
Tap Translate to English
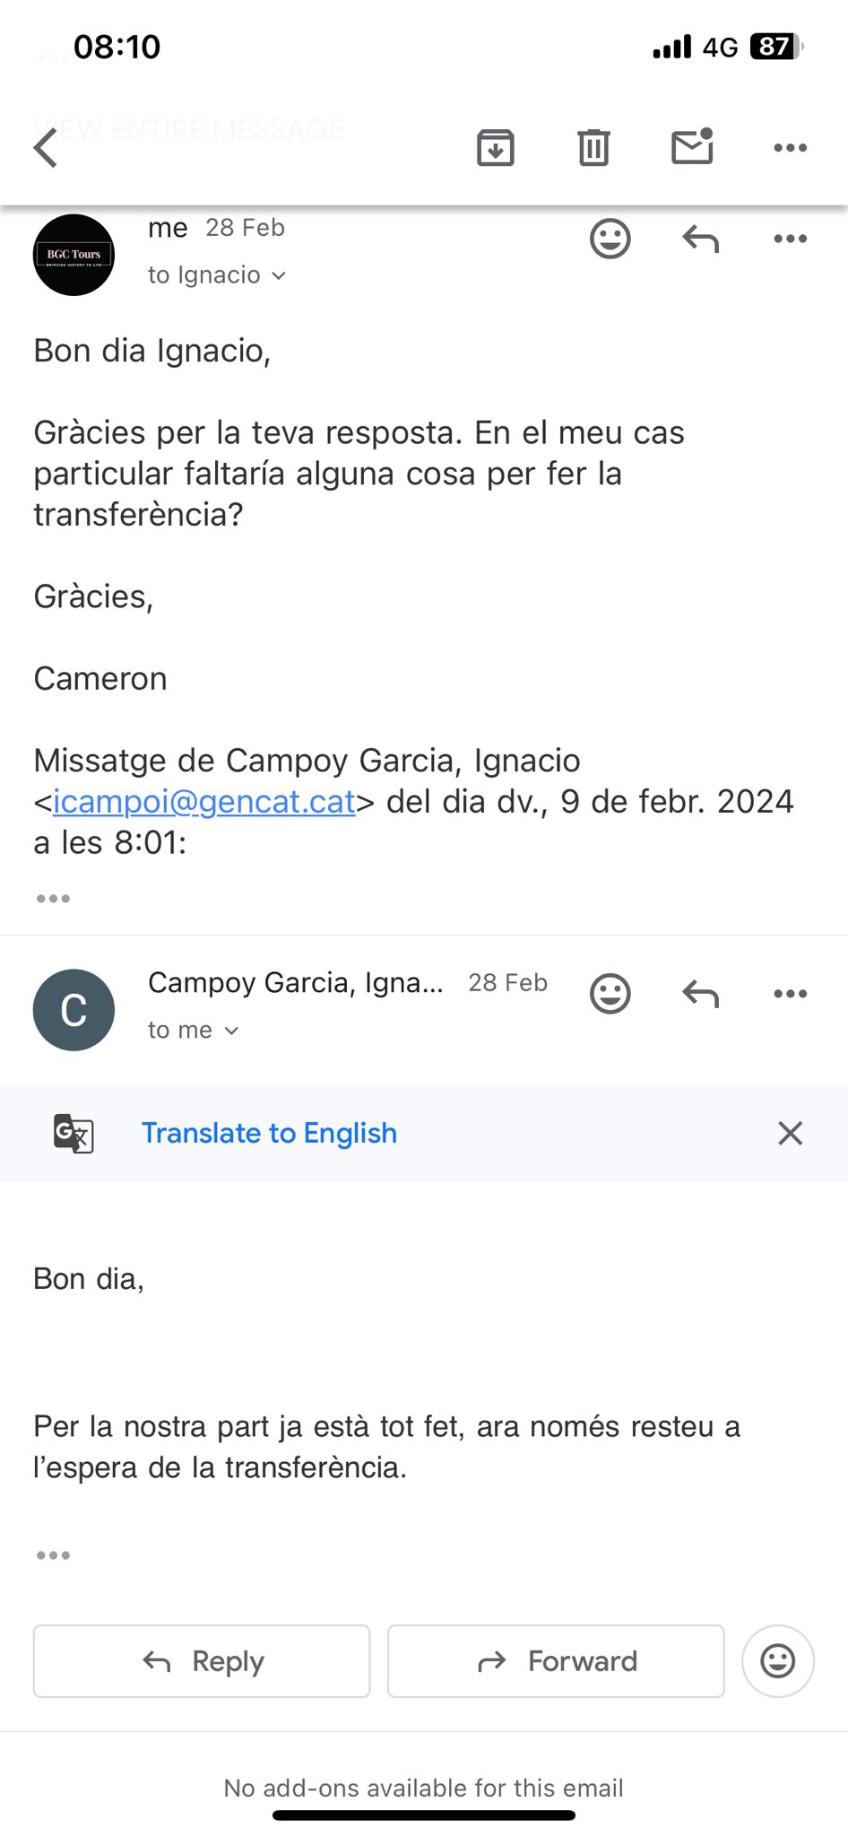(x=269, y=1133)
